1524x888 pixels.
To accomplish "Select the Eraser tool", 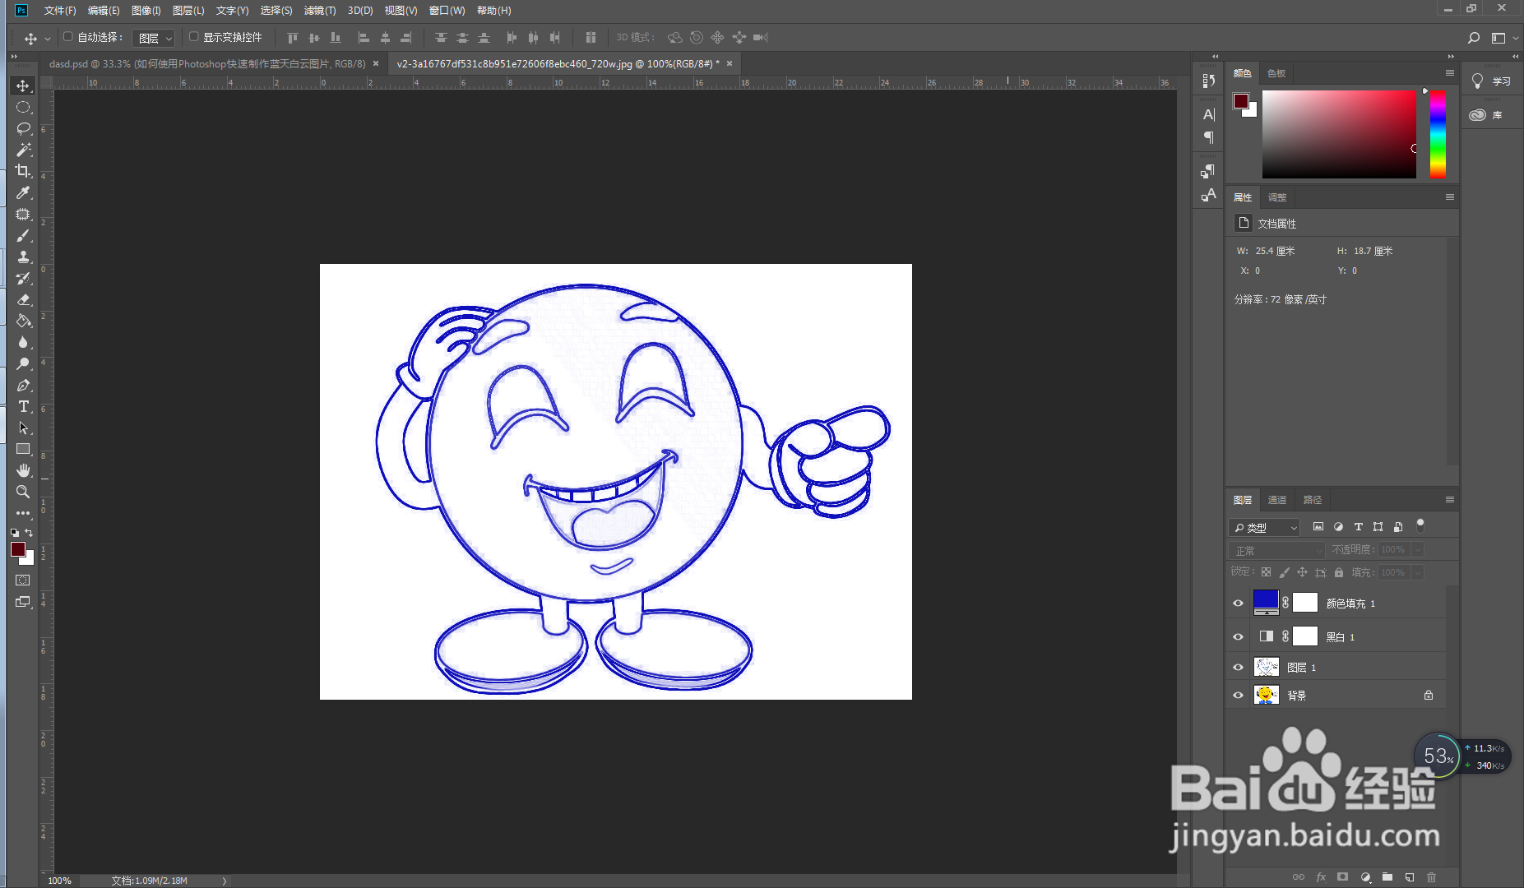I will 23,299.
